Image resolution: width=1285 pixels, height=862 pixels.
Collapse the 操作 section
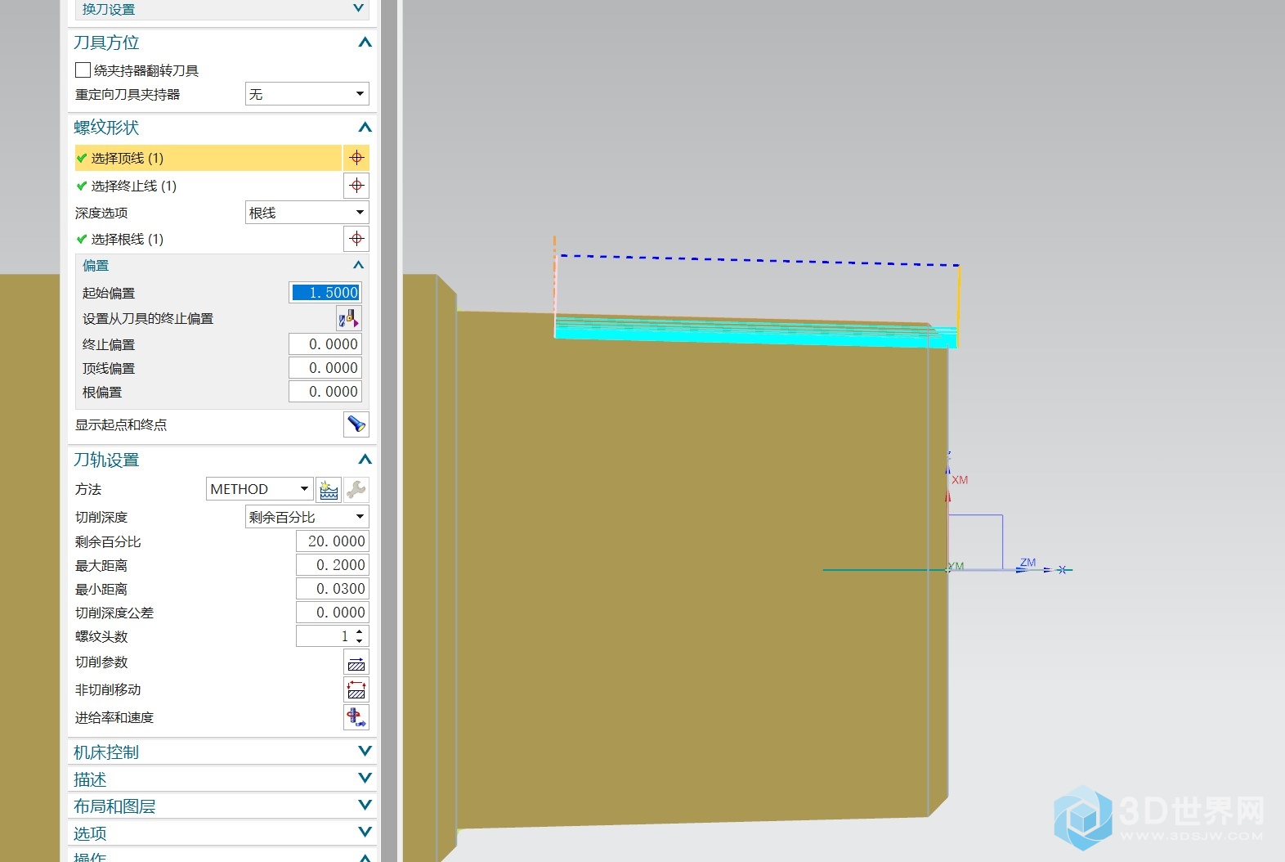(x=365, y=857)
